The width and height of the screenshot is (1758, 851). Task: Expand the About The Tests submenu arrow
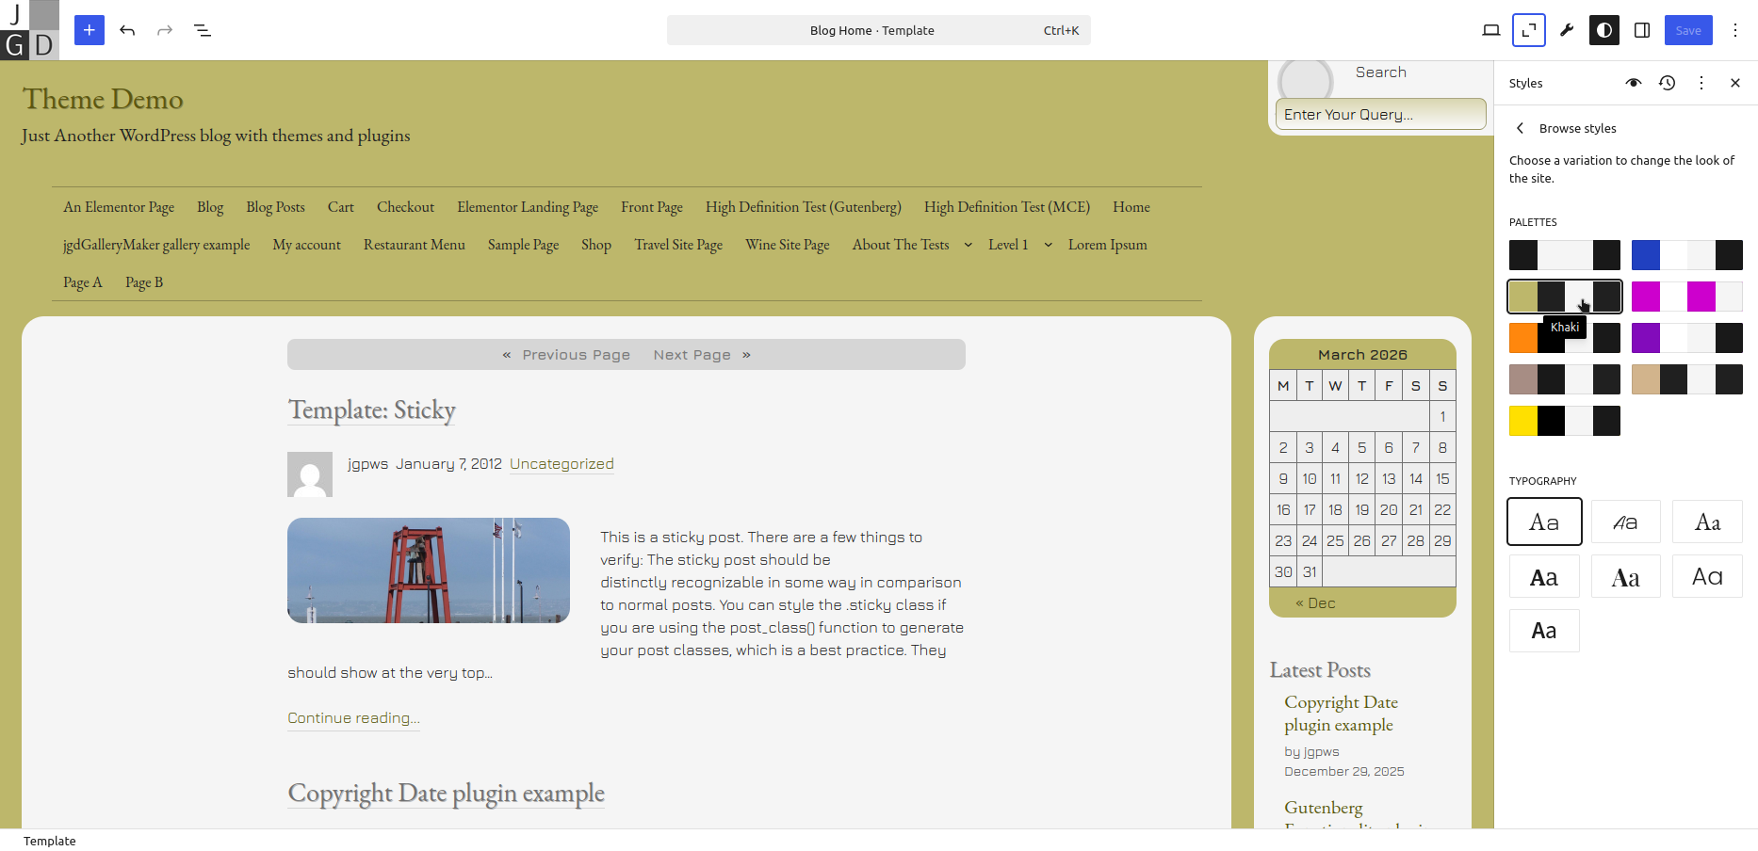(968, 245)
